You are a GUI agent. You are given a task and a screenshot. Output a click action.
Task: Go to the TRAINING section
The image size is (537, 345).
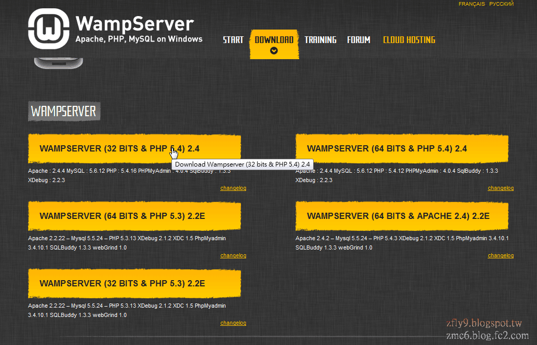tap(320, 40)
